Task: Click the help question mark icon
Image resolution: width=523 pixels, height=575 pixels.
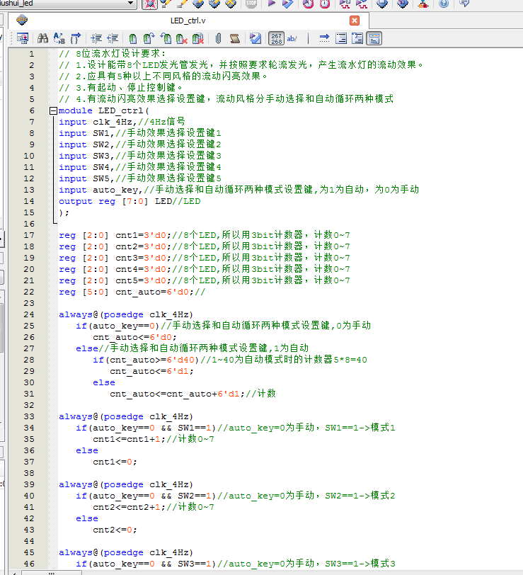Action: point(444,4)
